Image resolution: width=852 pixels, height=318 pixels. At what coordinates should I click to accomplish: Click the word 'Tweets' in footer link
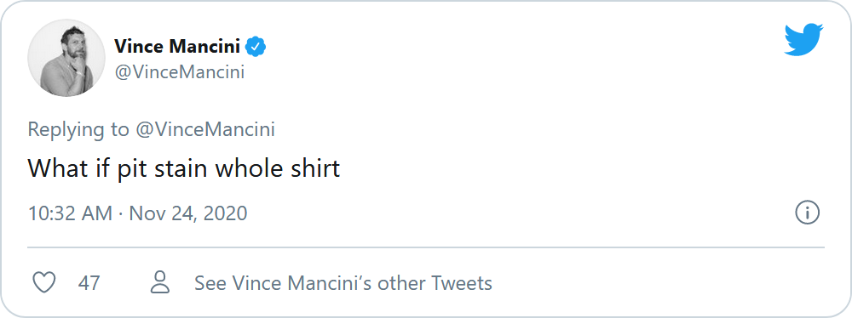[462, 283]
